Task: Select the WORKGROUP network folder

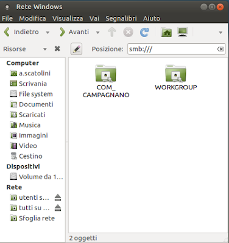Action: pos(176,77)
